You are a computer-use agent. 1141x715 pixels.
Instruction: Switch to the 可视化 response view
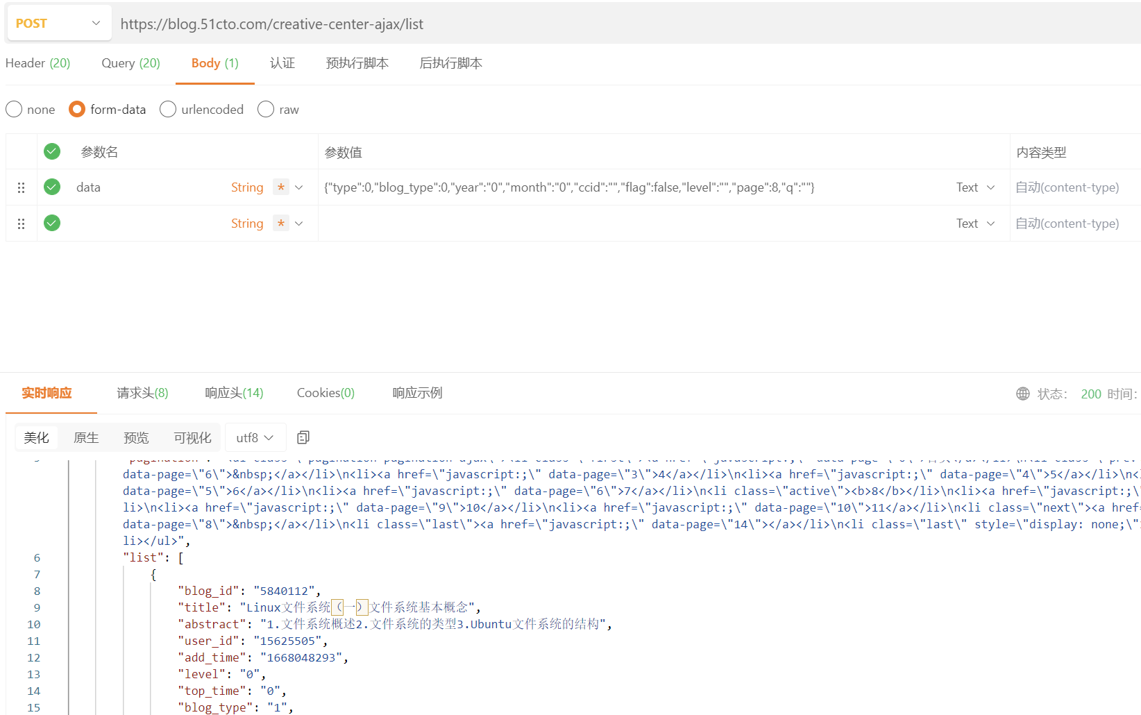192,437
